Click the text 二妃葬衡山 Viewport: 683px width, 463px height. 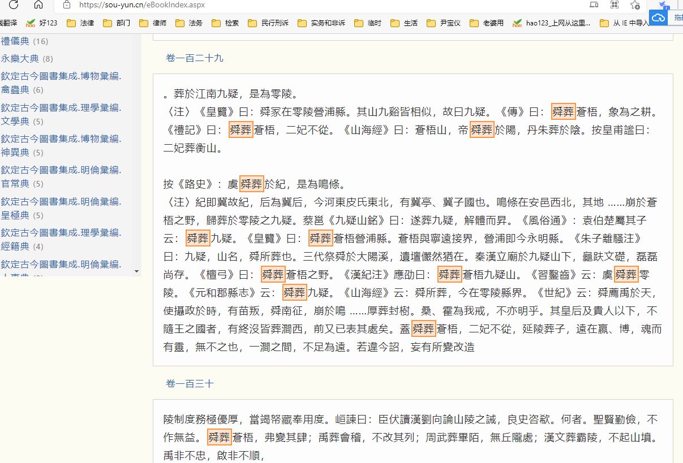(x=194, y=148)
